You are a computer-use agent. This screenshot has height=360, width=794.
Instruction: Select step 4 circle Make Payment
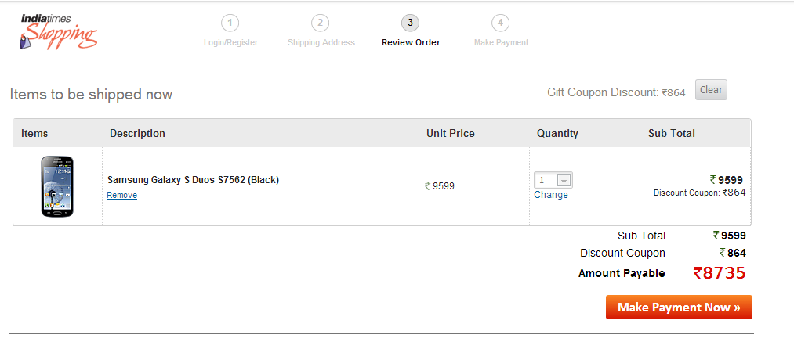tap(500, 23)
